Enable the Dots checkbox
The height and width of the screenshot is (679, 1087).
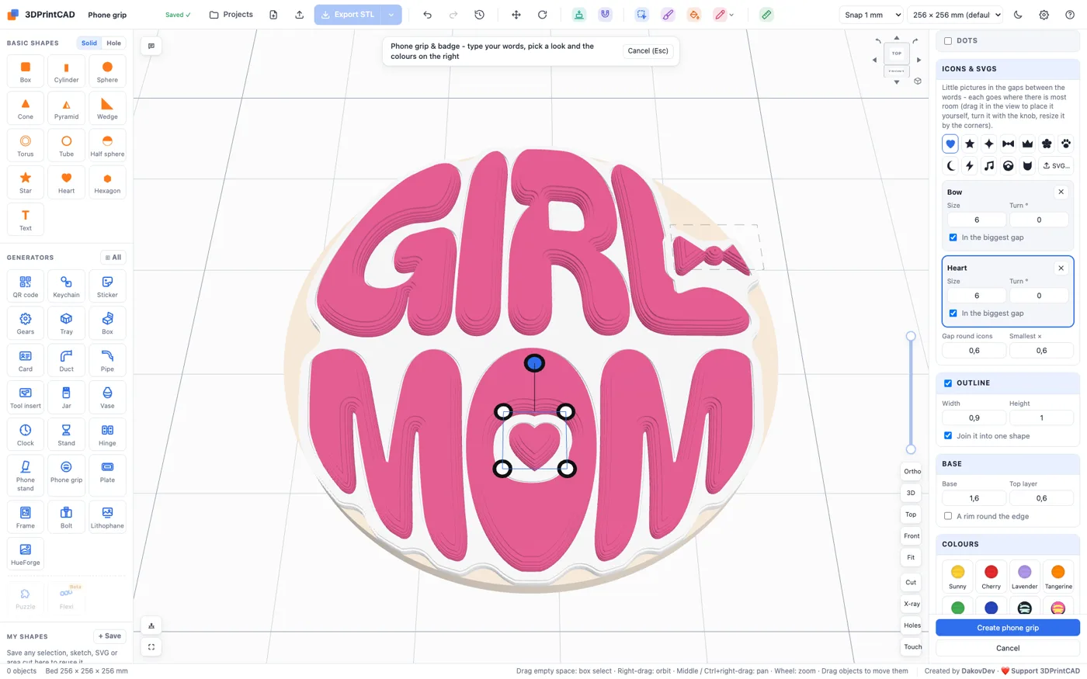pyautogui.click(x=948, y=40)
